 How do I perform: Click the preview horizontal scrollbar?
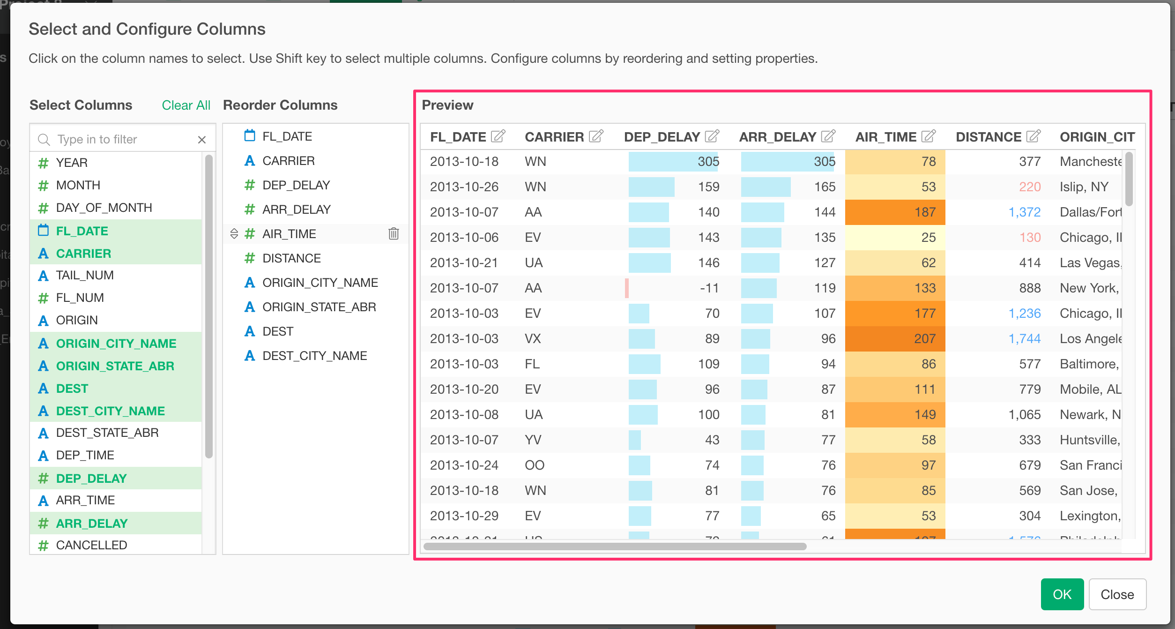click(615, 547)
